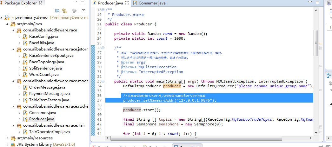The image size is (332, 147).
Task: Select the Producer.java editor tab
Action: (110, 3)
